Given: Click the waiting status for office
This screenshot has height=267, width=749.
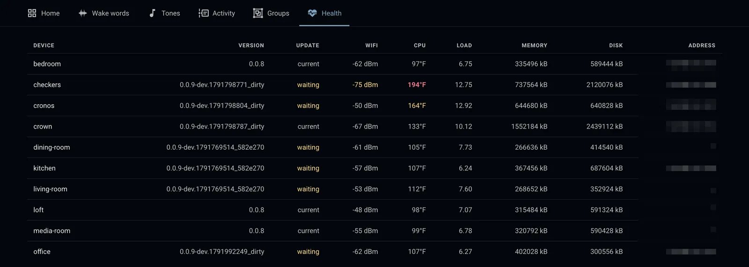Looking at the screenshot, I should pos(308,252).
